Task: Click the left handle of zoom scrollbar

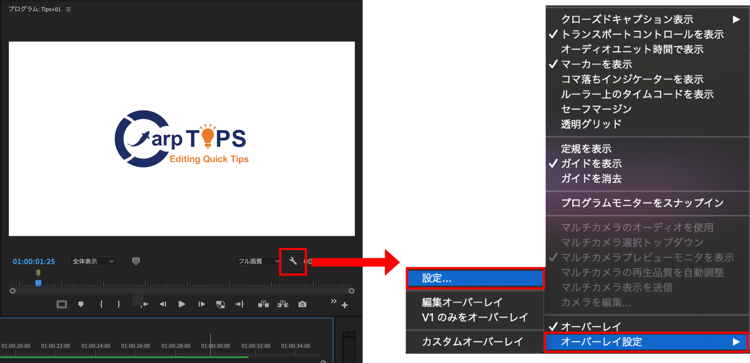Action: [12, 290]
